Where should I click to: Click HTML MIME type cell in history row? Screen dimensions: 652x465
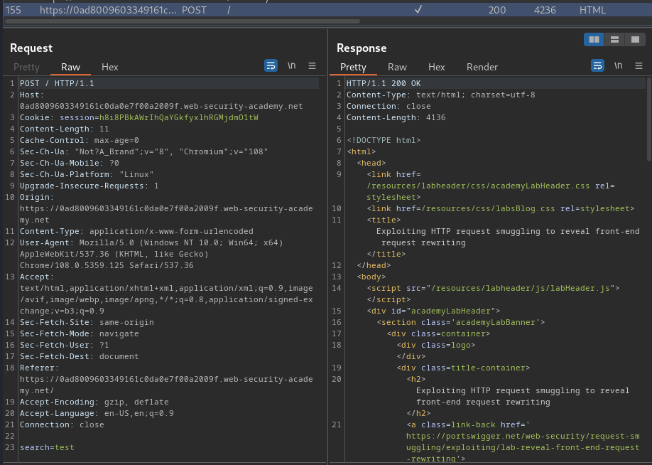[x=592, y=10]
